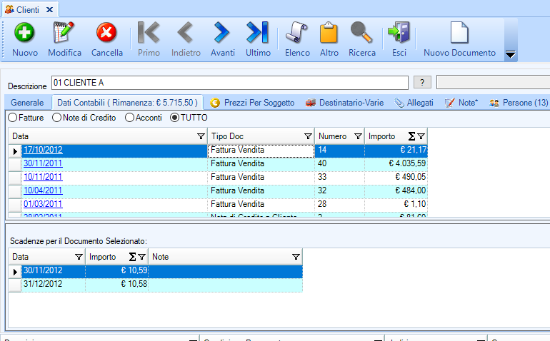
Task: Click into the Descrizione text field
Action: pos(229,83)
